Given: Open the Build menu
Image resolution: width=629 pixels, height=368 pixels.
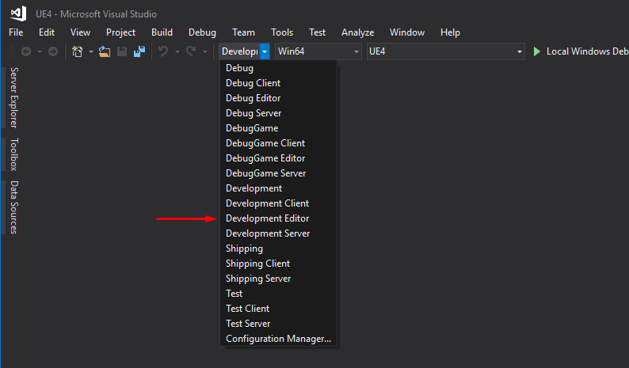Looking at the screenshot, I should click(162, 32).
